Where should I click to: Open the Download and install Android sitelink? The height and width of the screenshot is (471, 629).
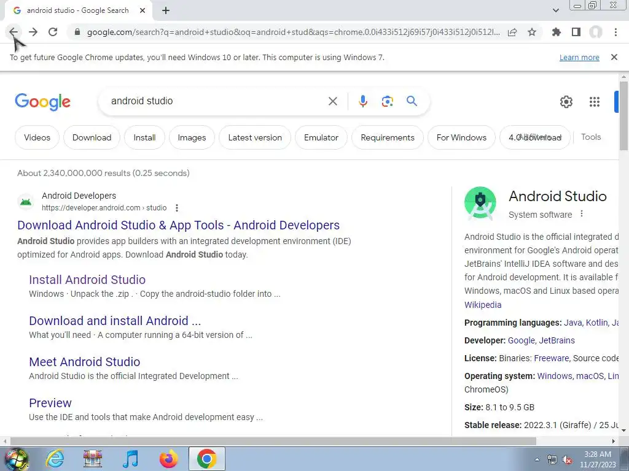(115, 321)
